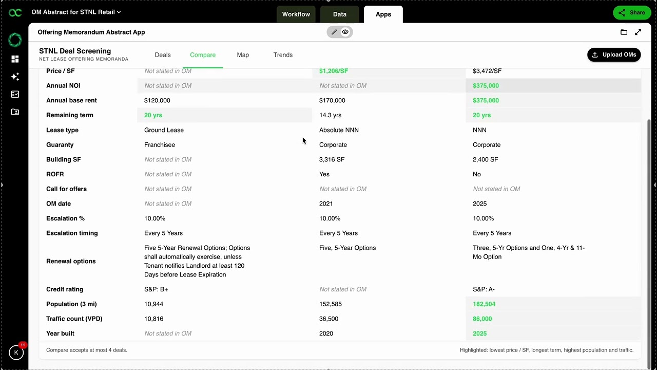This screenshot has width=657, height=370.
Task: Click the Annual NOI row label
Action: [63, 86]
